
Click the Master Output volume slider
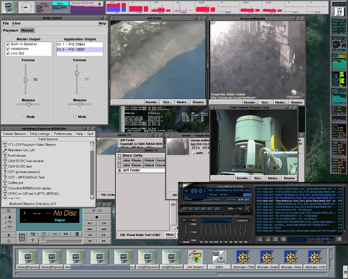click(26, 80)
